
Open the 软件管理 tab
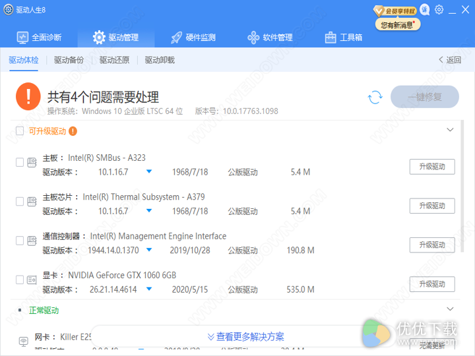tap(270, 38)
